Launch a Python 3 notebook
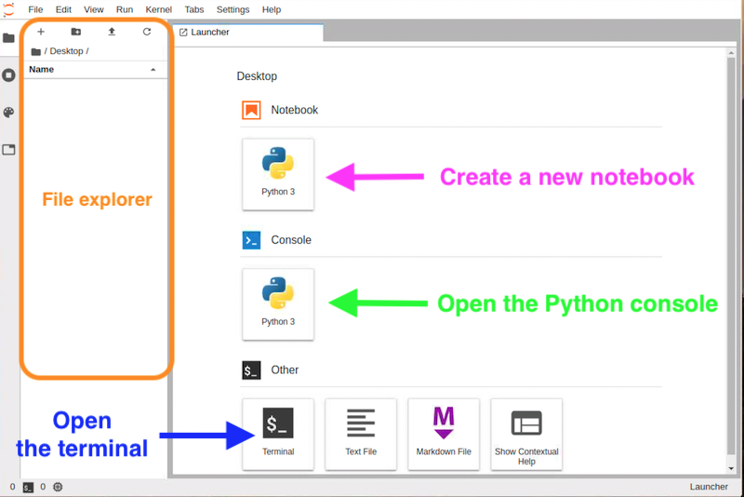 point(278,174)
